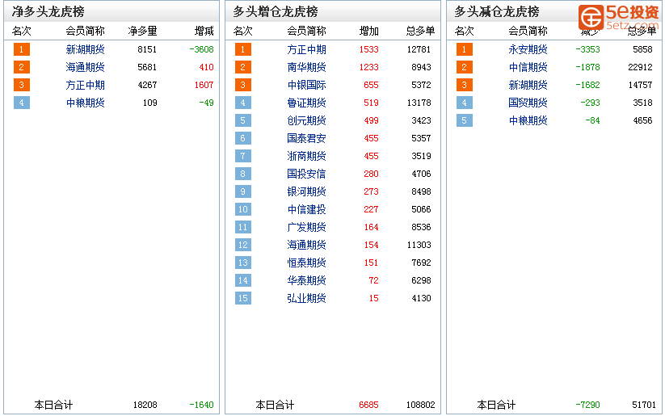
Task: Click rank 9 badge beside 银河期货
Action: click(x=243, y=192)
